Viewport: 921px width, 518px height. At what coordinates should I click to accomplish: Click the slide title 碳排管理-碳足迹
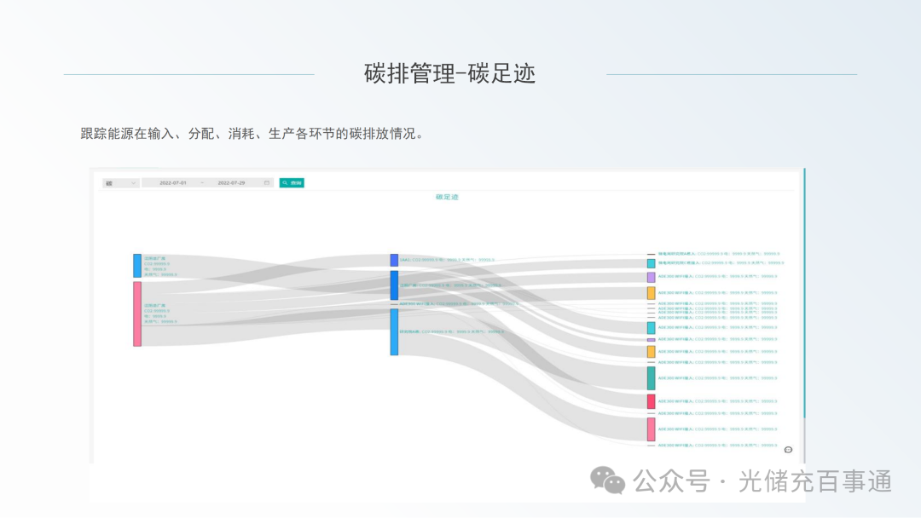click(x=449, y=74)
